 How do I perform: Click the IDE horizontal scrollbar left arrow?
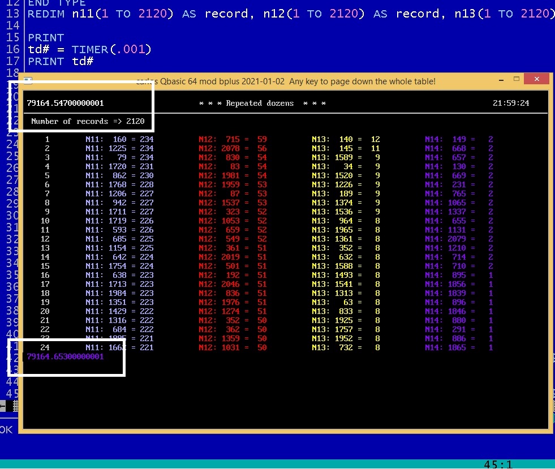(3, 406)
